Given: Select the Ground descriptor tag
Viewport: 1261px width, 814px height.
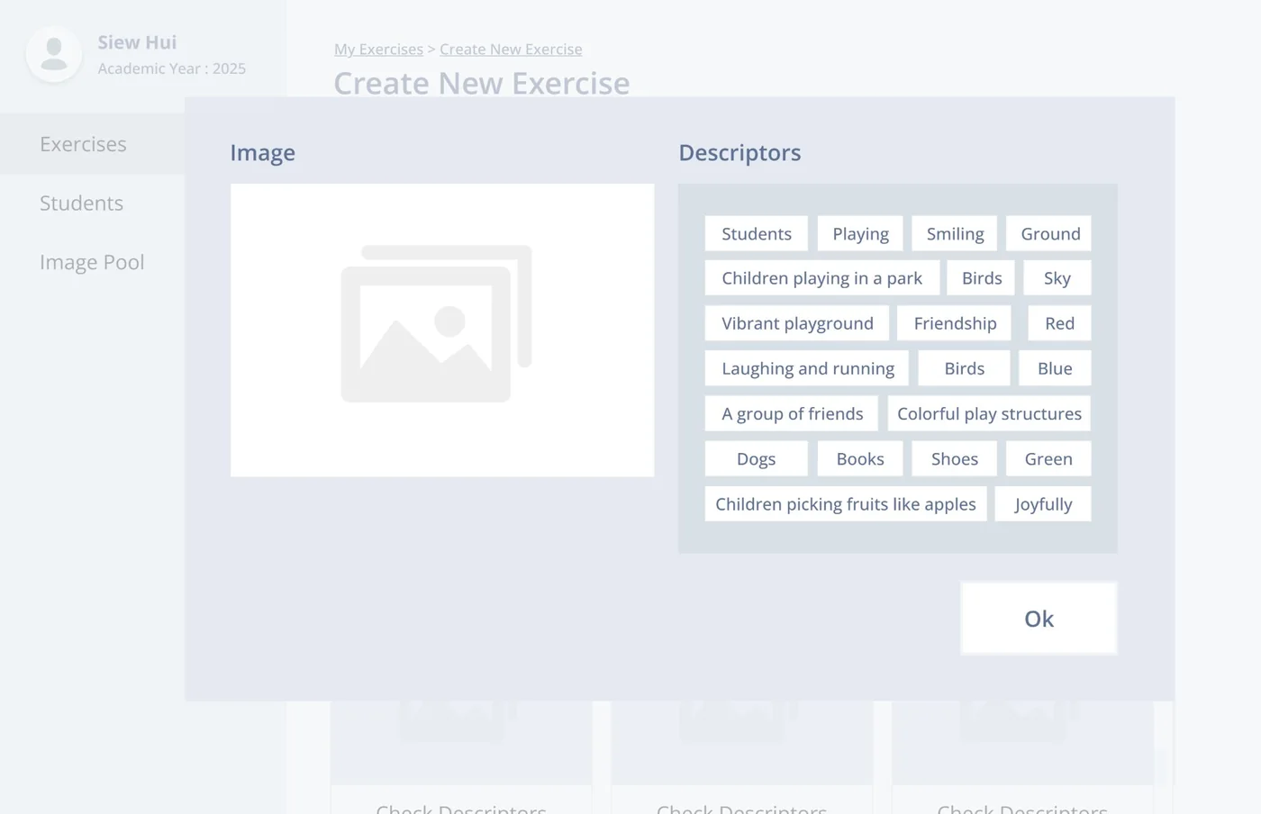Looking at the screenshot, I should coord(1049,234).
